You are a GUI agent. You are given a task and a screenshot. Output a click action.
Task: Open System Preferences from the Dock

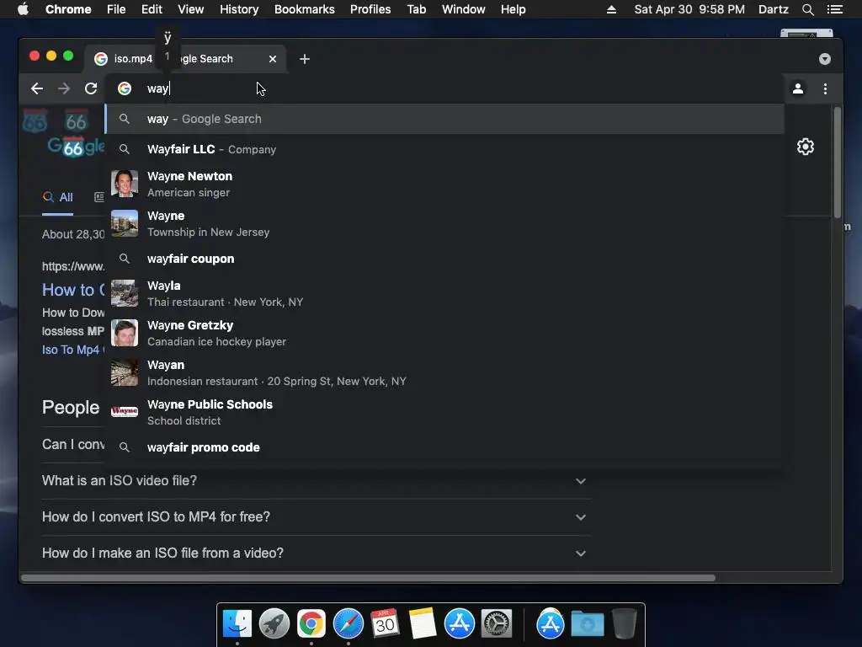497,624
